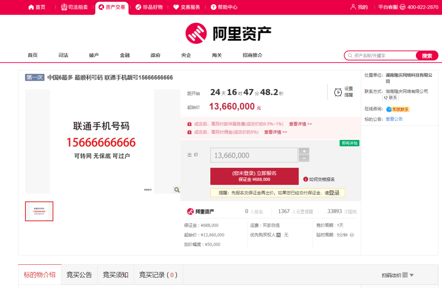Click the 登录 link in reminder
Viewport: 442px width, 288px height.
pyautogui.click(x=334, y=193)
